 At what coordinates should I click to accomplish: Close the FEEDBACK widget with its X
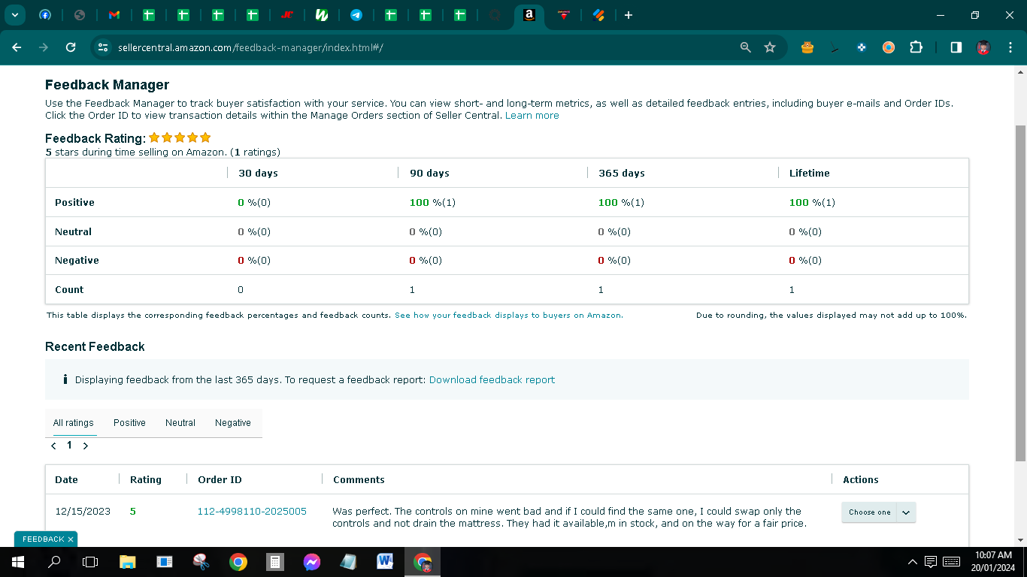(71, 539)
